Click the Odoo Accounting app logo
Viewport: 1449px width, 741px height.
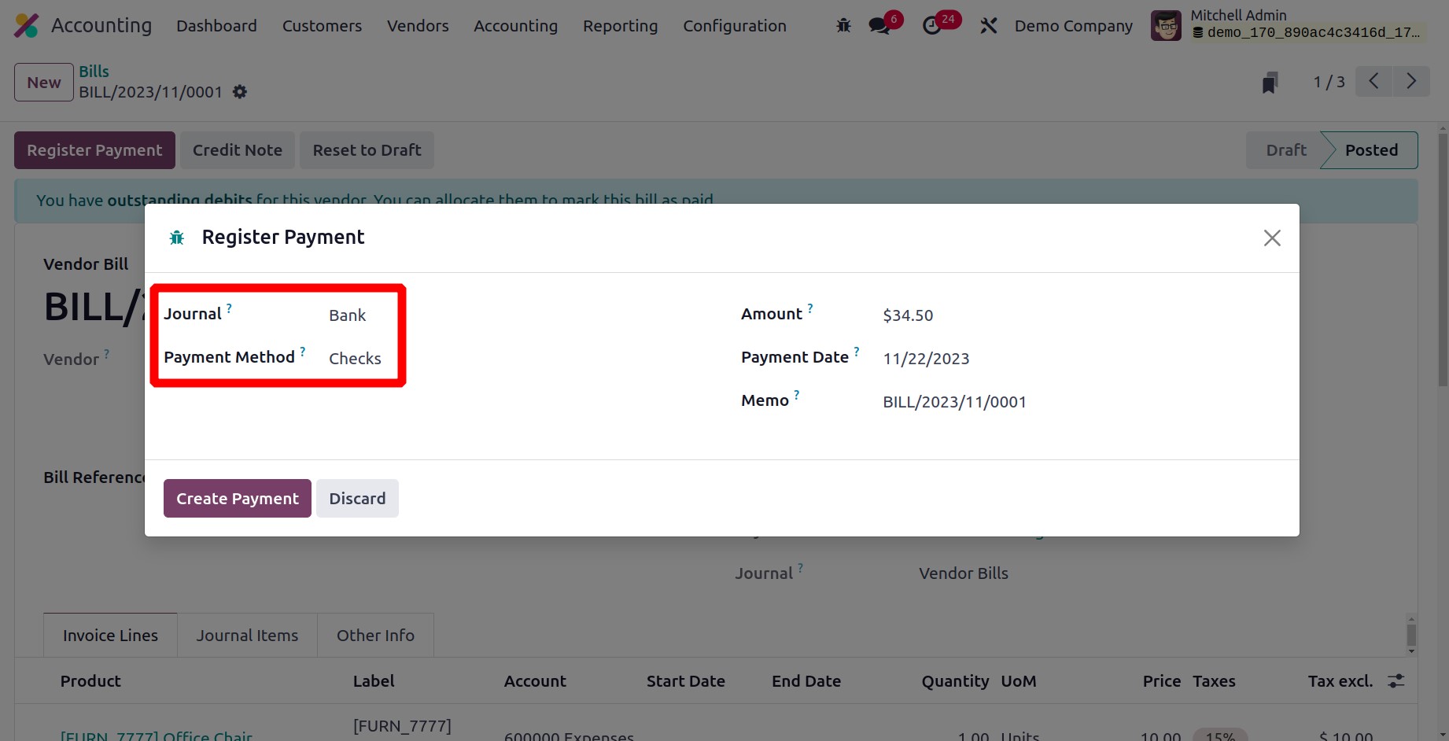[x=26, y=26]
